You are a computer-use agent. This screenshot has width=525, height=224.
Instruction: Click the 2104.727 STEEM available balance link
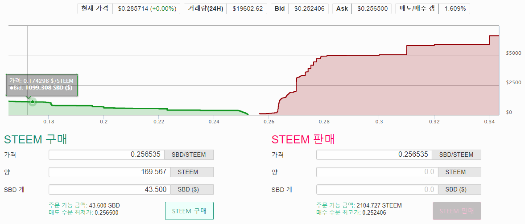(379, 205)
